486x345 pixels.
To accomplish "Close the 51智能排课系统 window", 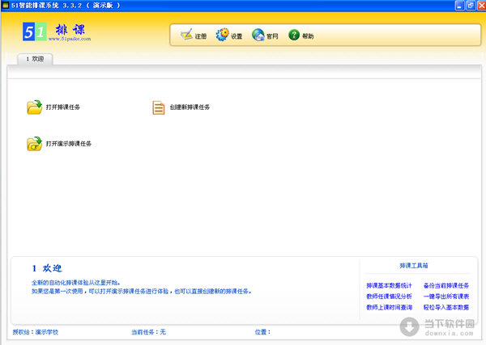I will pos(481,6).
